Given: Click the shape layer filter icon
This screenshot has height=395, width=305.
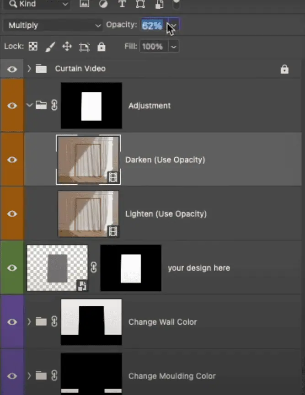Looking at the screenshot, I should 140,4.
